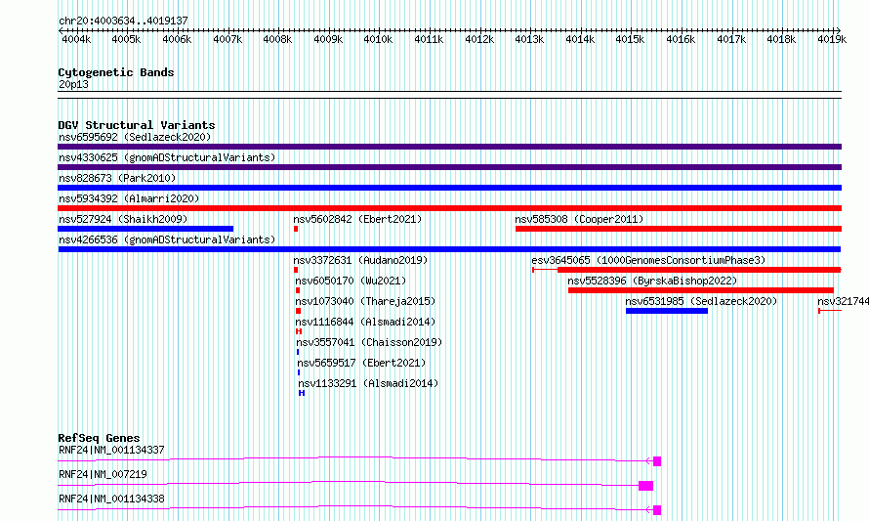Click the small red nsv6050170 marker
Image resolution: width=869 pixels, height=521 pixels.
(x=298, y=290)
